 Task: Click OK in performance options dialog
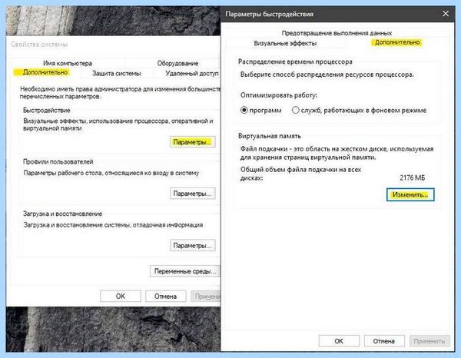[x=339, y=341]
